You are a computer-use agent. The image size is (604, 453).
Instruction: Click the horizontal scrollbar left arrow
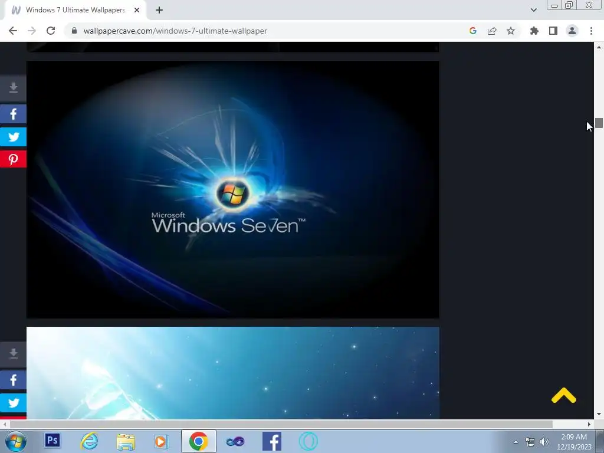pyautogui.click(x=5, y=424)
